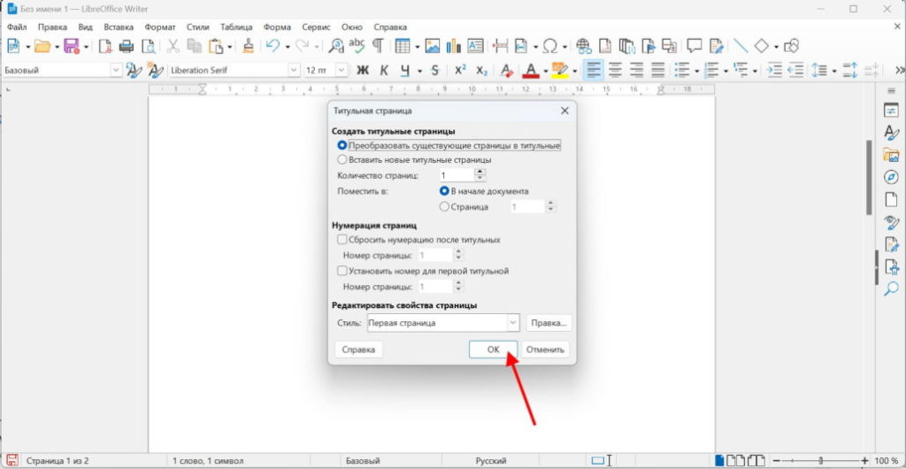Open font size 12 пт dropdown
The image size is (906, 469).
tap(342, 71)
